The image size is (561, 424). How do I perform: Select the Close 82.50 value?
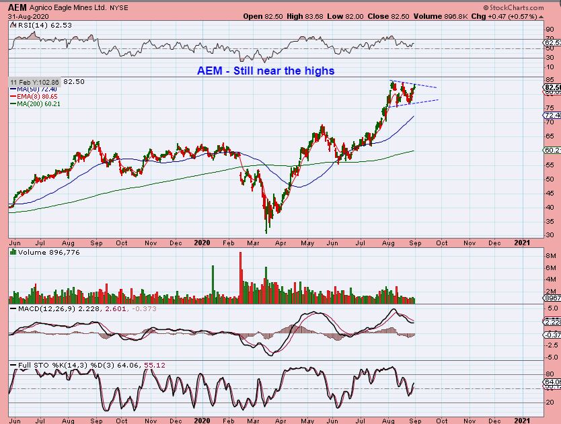tap(388, 16)
